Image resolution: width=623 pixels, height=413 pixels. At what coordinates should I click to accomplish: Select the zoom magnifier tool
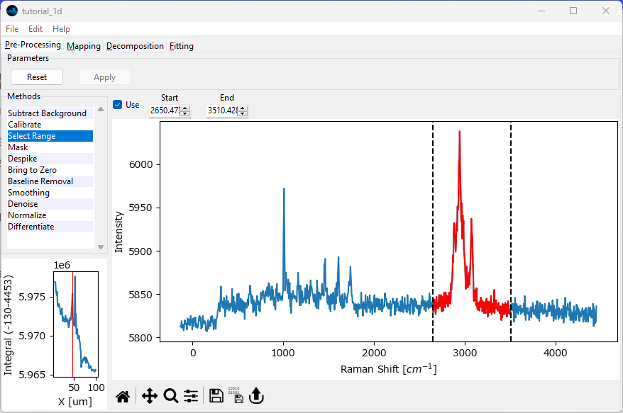[170, 396]
